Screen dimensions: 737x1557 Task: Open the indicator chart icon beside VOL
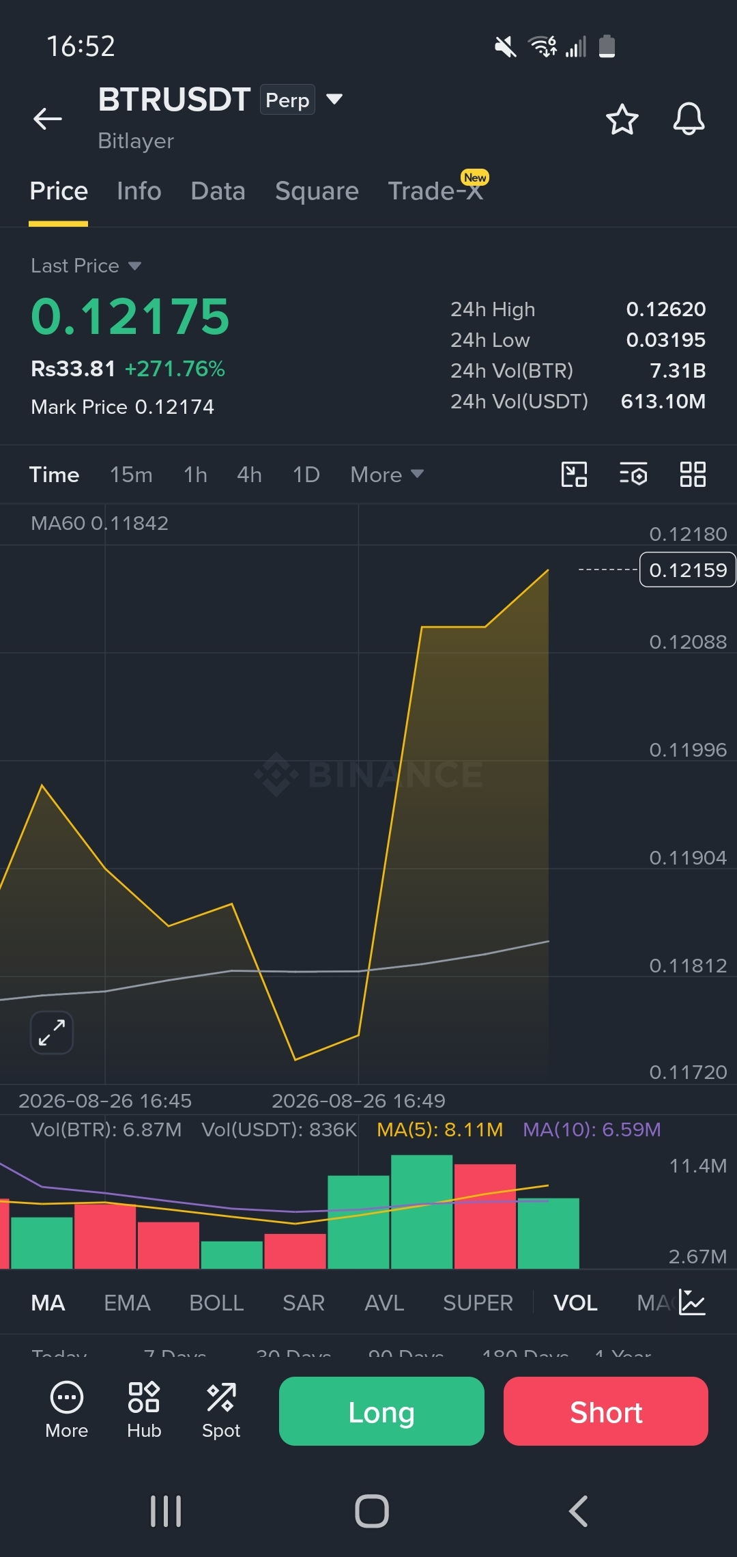coord(692,1302)
